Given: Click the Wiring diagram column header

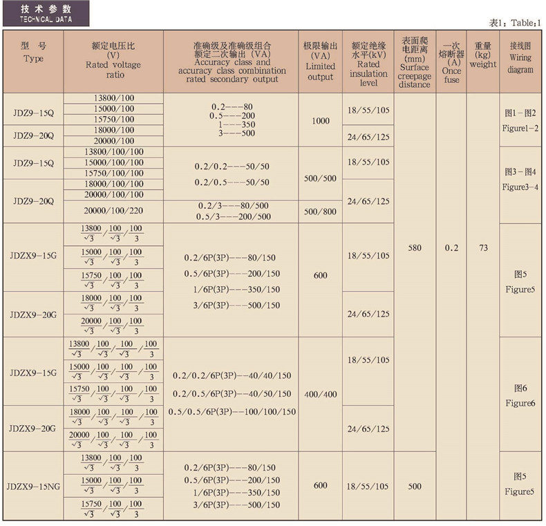Looking at the screenshot, I should tap(521, 59).
